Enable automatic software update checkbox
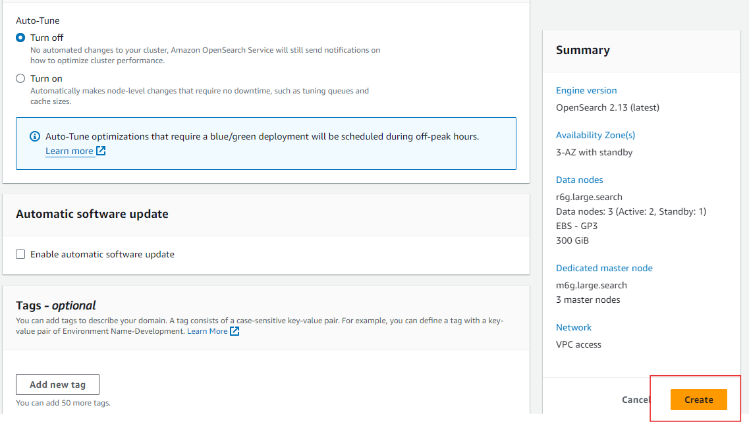 (20, 254)
